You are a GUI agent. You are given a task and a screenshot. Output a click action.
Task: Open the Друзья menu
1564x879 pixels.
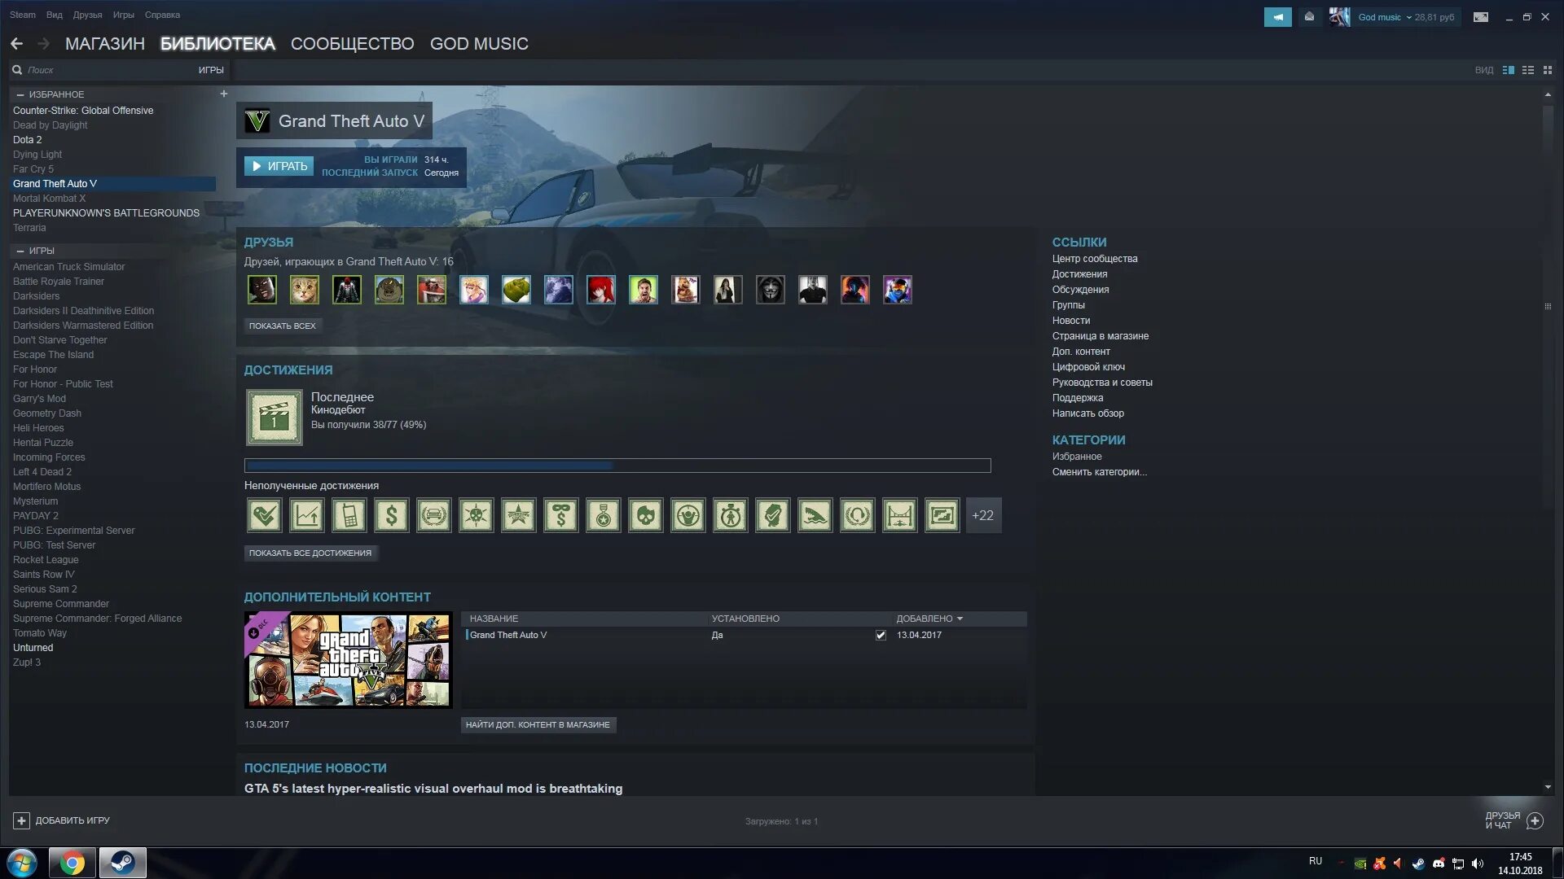[87, 15]
